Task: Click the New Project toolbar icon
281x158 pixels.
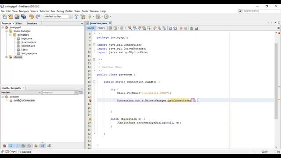Action: pyautogui.click(x=11, y=17)
